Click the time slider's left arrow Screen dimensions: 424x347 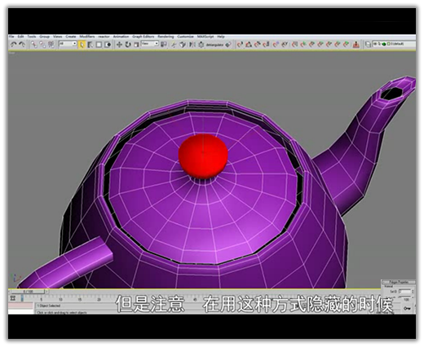pos(10,292)
